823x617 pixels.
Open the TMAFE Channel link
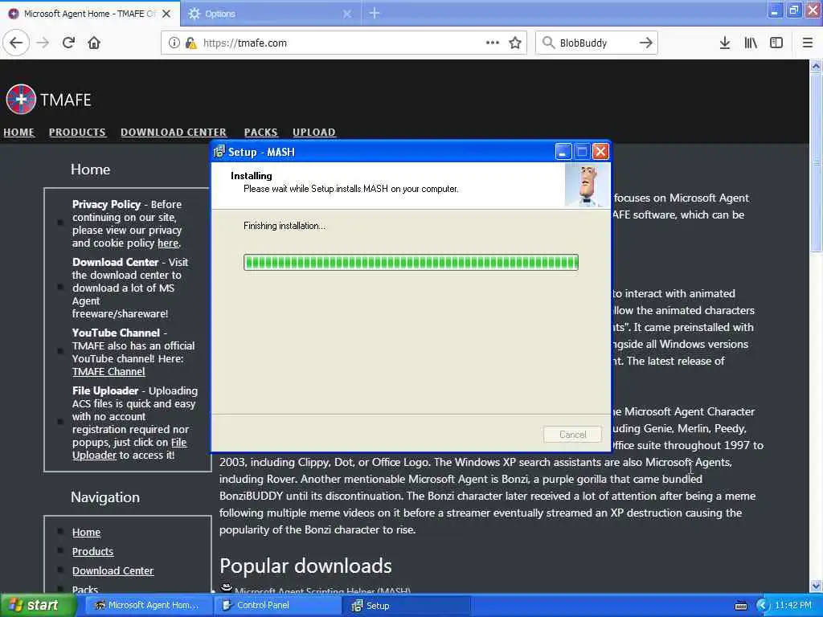click(x=109, y=371)
